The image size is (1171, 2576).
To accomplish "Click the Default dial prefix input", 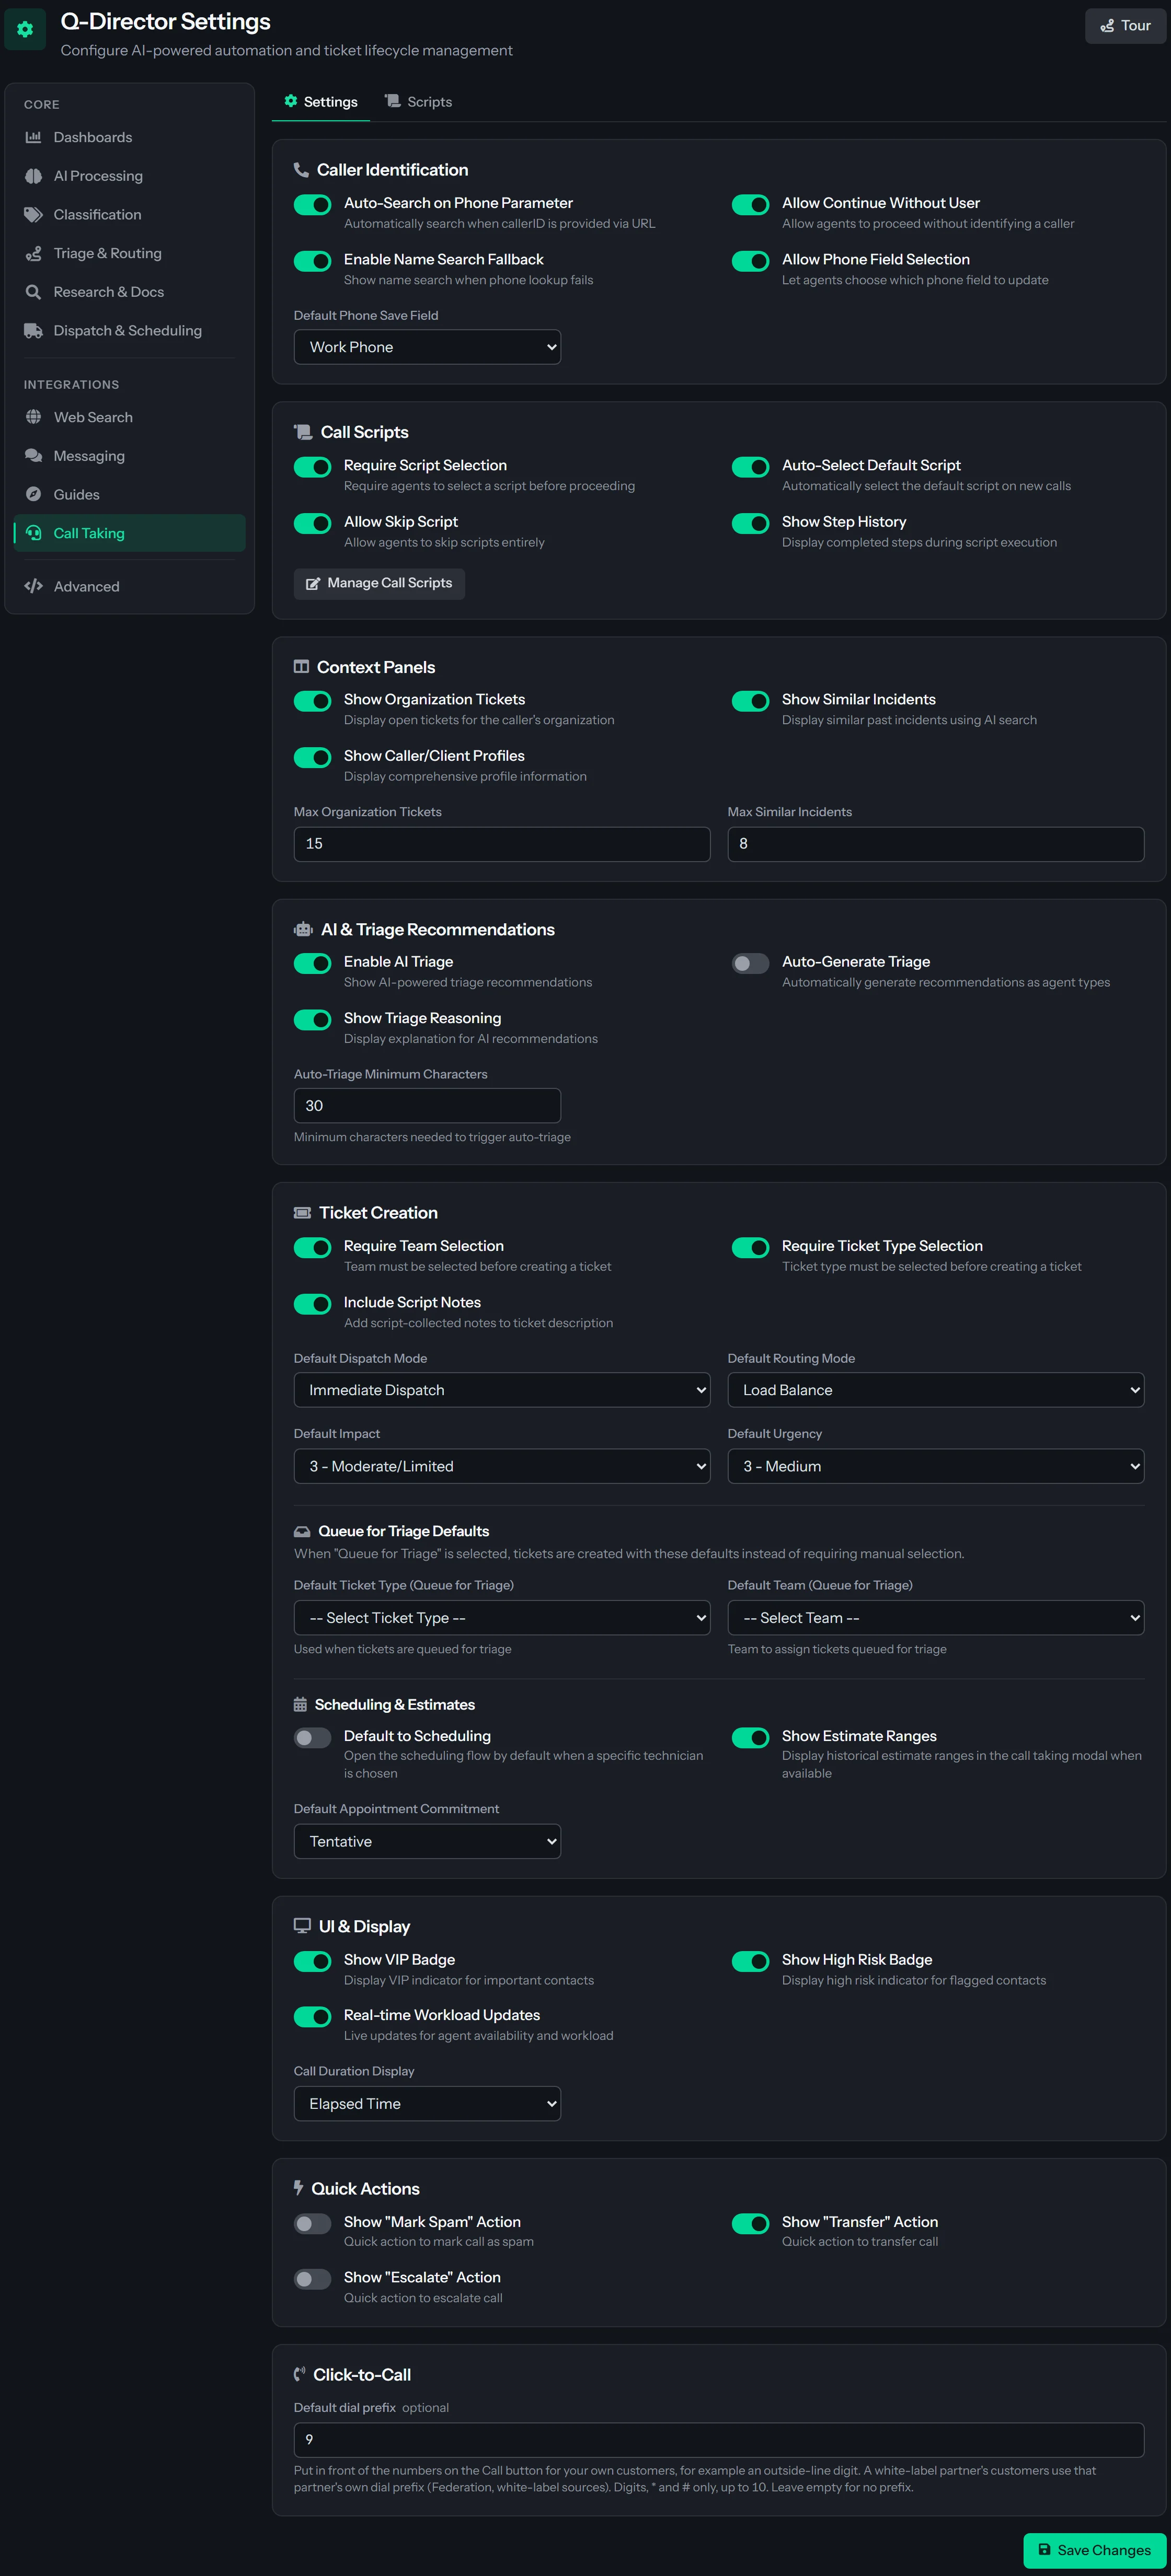I will pyautogui.click(x=719, y=2440).
